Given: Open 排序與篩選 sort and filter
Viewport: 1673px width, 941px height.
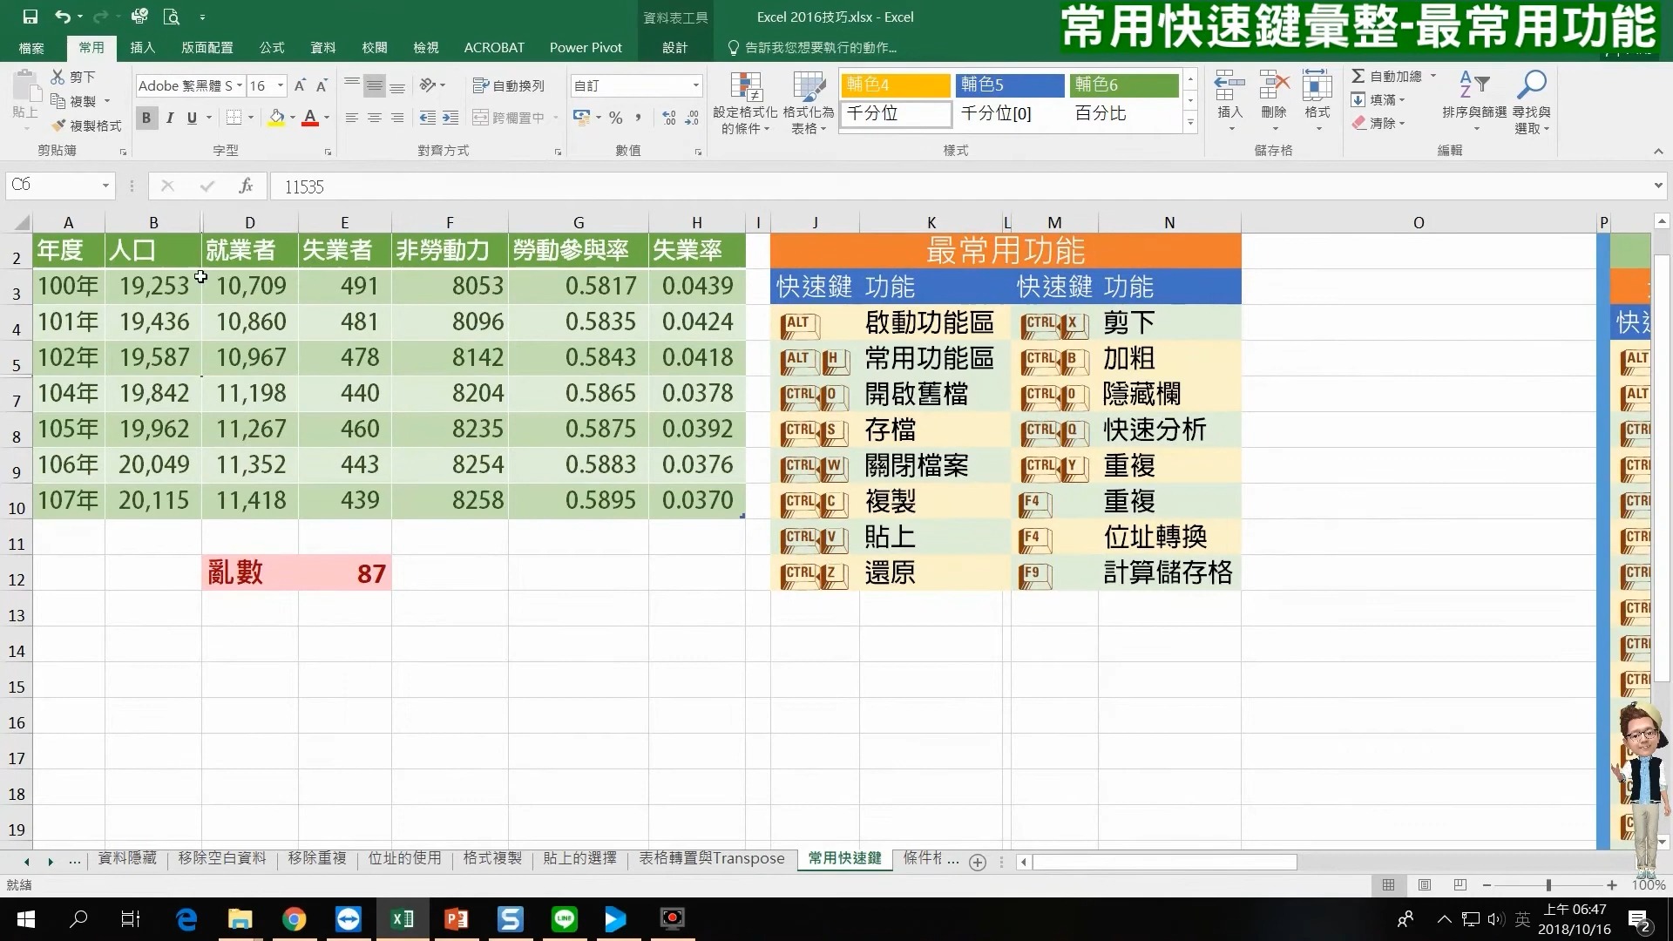Looking at the screenshot, I should [x=1477, y=100].
